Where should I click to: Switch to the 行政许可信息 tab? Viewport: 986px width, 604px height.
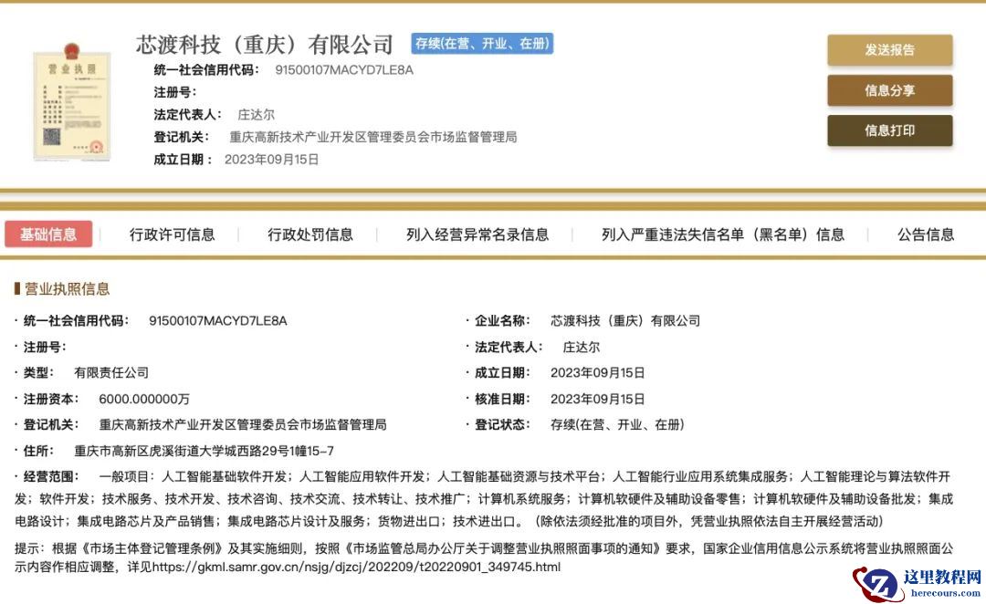click(x=173, y=234)
